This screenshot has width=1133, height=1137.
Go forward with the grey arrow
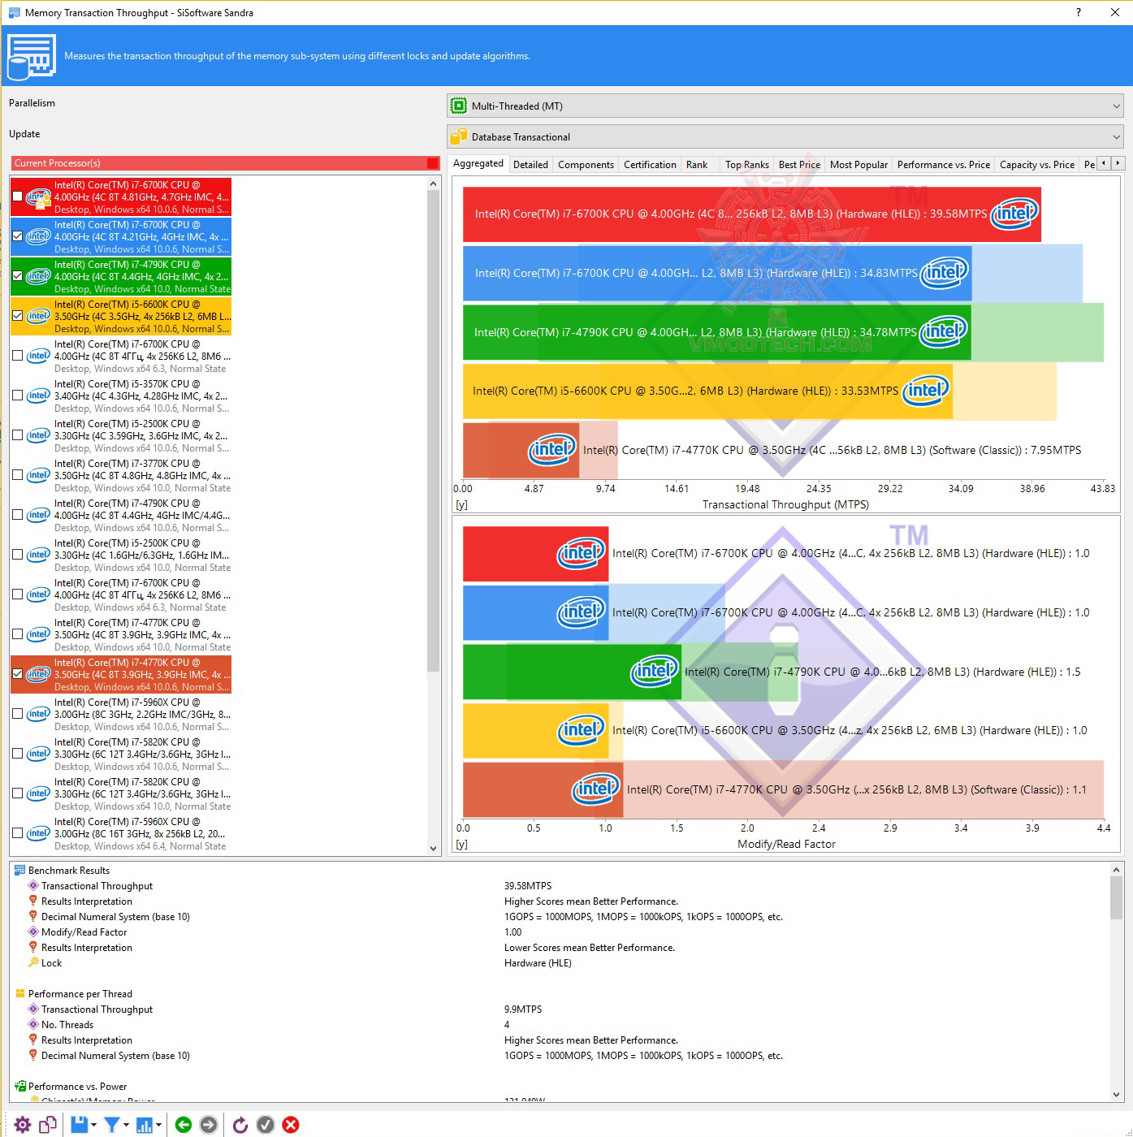(x=209, y=1124)
